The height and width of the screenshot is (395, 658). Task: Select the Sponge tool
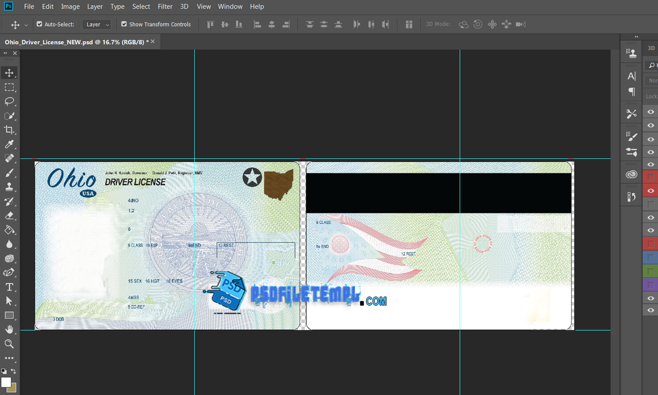click(9, 258)
